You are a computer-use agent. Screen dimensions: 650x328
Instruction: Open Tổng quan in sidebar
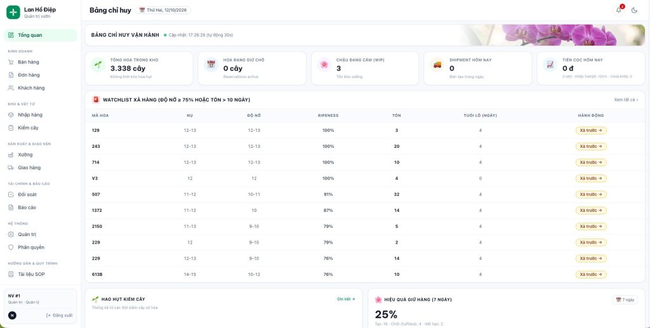pos(40,35)
